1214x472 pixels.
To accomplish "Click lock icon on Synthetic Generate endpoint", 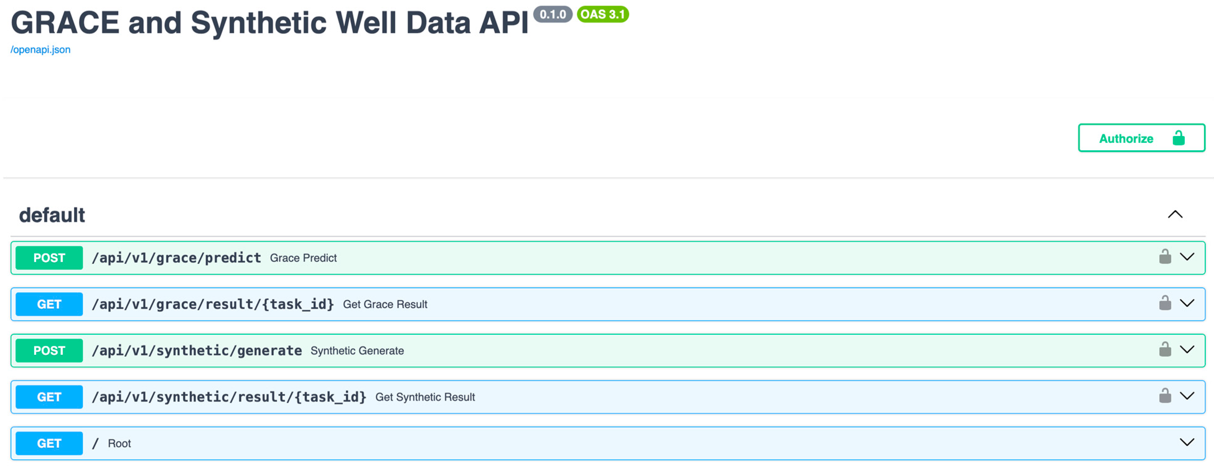I will click(1165, 350).
